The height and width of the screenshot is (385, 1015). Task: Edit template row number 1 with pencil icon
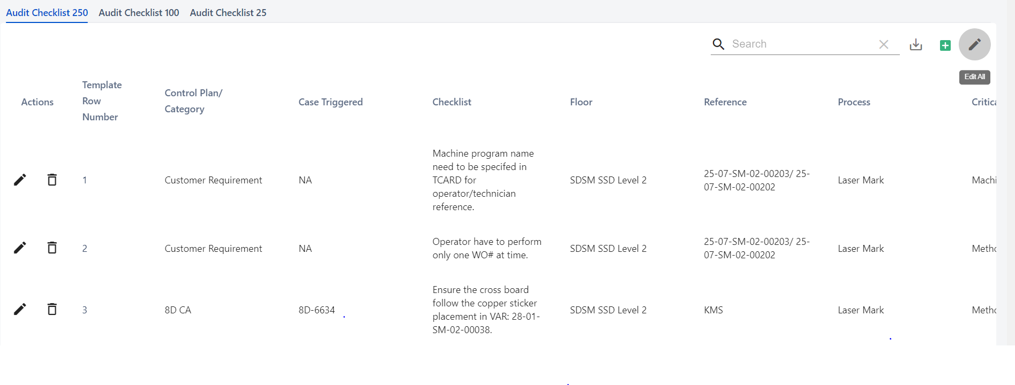20,180
